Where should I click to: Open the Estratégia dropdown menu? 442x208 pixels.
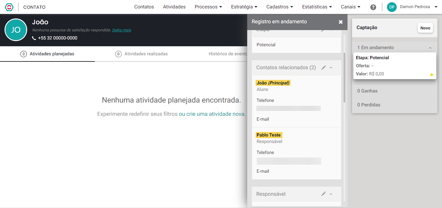pos(244,7)
